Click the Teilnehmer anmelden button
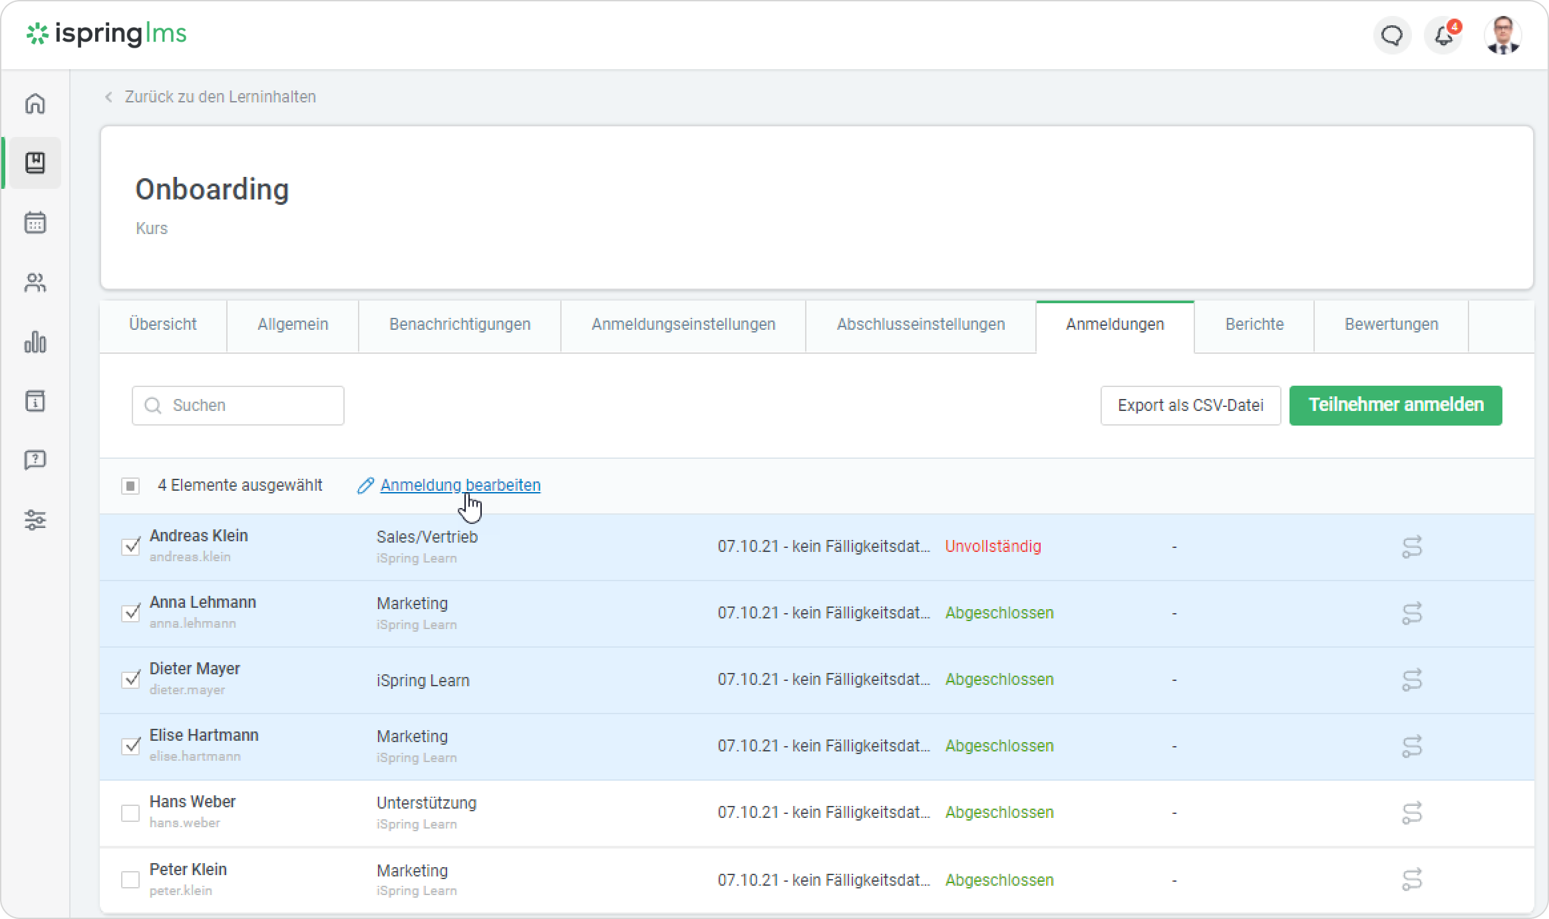 [1395, 405]
